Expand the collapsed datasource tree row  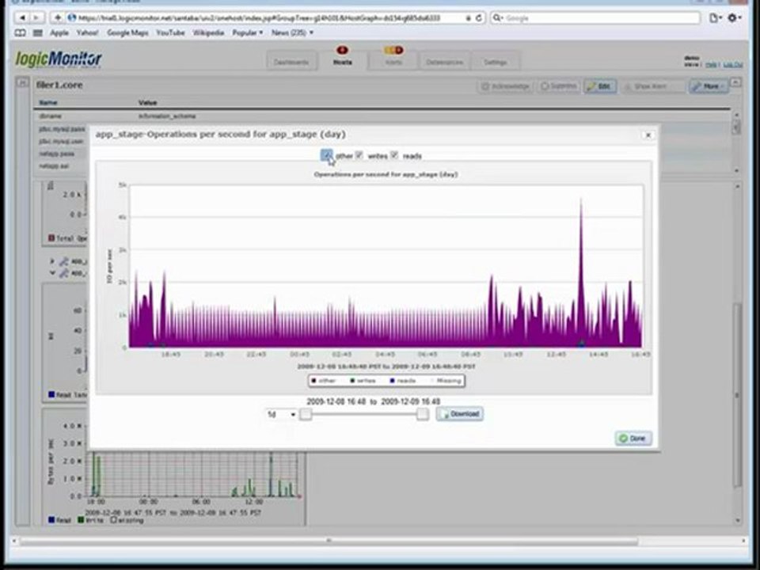coord(52,261)
